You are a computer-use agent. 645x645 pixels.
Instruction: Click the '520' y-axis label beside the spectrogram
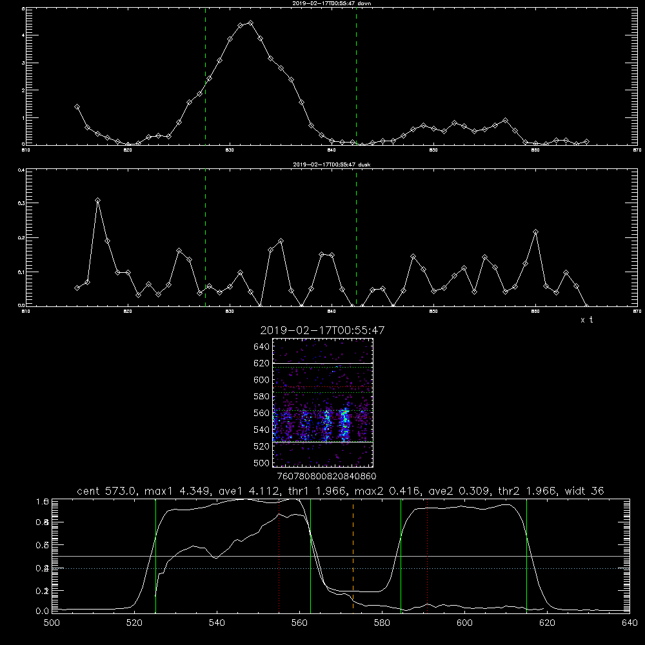(262, 446)
